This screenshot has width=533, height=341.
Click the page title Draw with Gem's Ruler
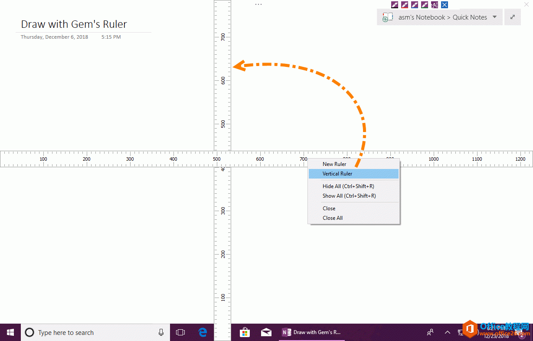point(74,24)
